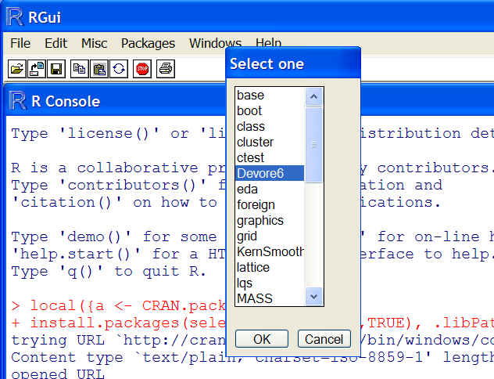Click the R logo in R Console title
494x379 pixels.
pos(17,101)
